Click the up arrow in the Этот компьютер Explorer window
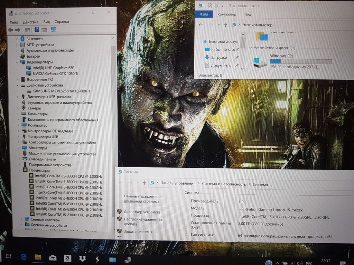Image resolution: width=354 pixels, height=265 pixels. (x=225, y=25)
